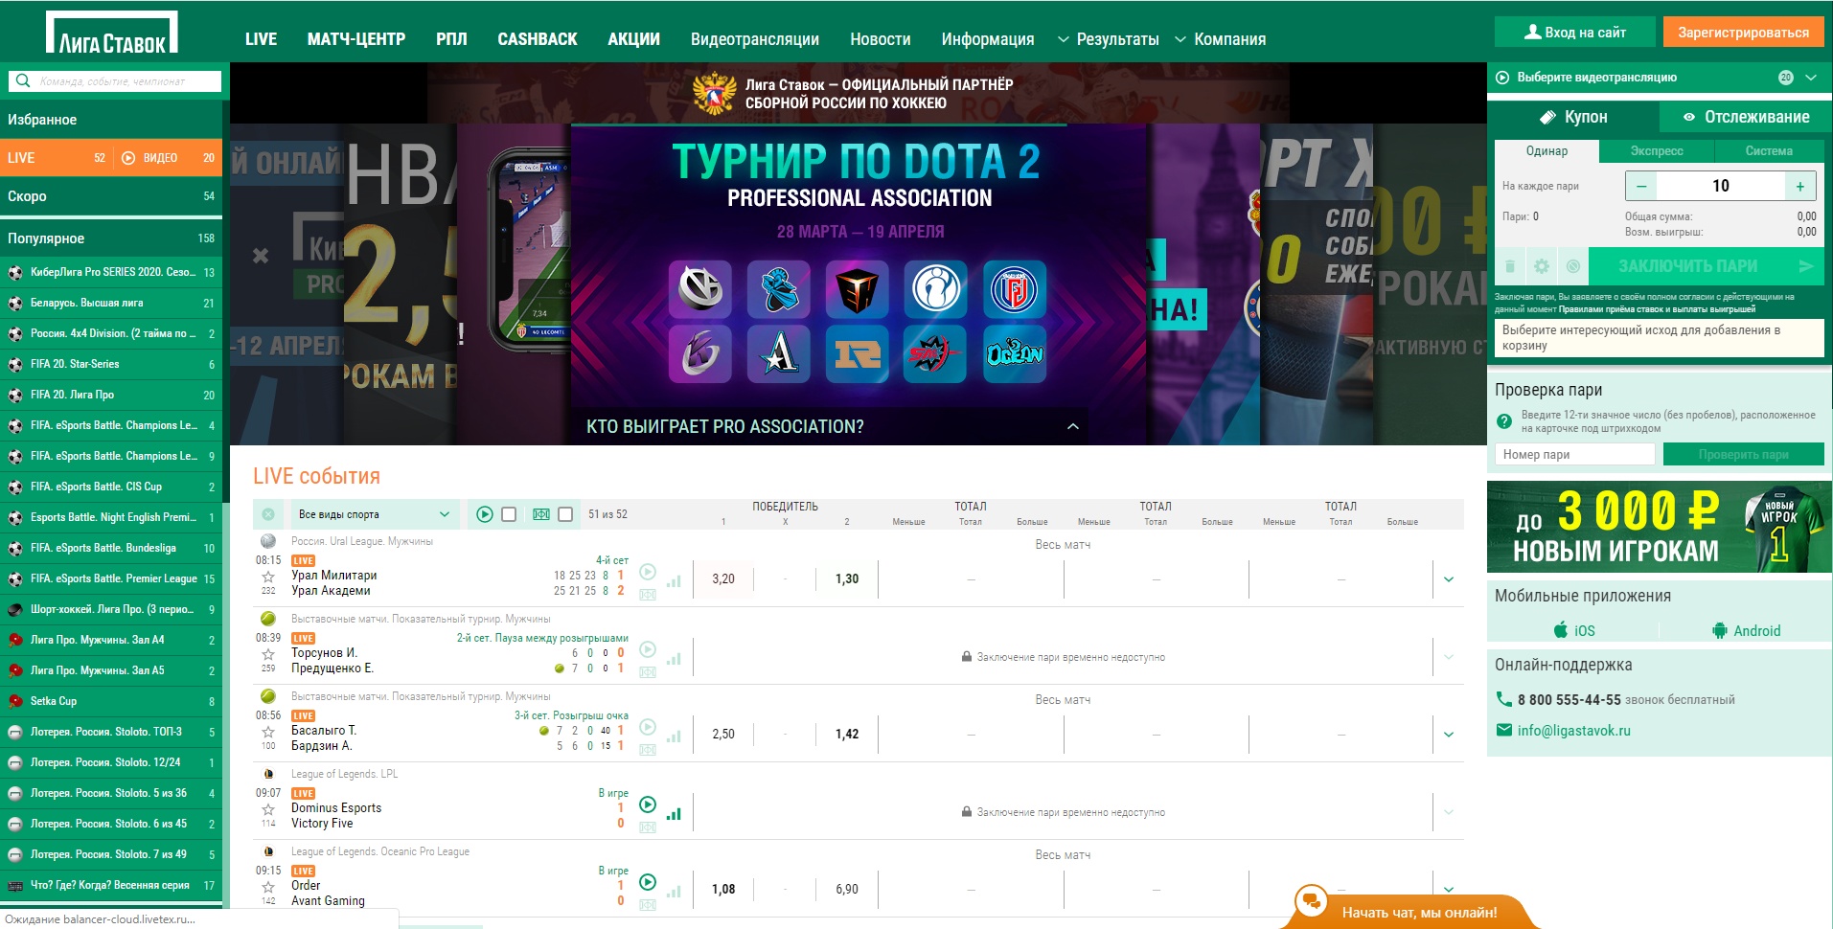This screenshot has height=929, width=1833.
Task: Favorite the Order vs Avant Gaming match
Action: point(268,887)
